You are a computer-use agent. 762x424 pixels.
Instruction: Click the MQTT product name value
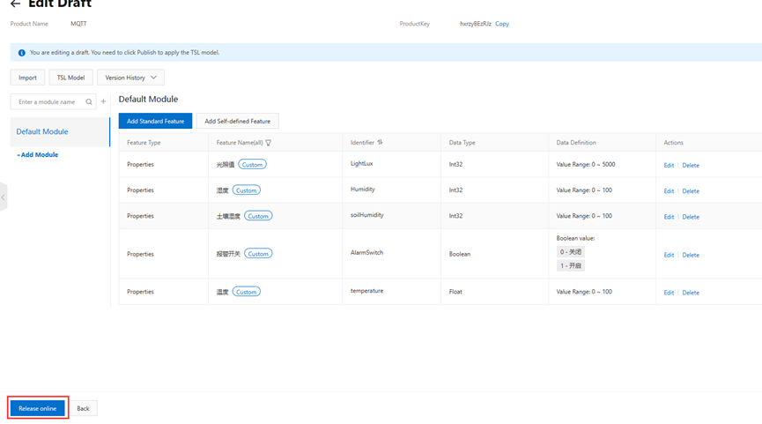[x=78, y=24]
